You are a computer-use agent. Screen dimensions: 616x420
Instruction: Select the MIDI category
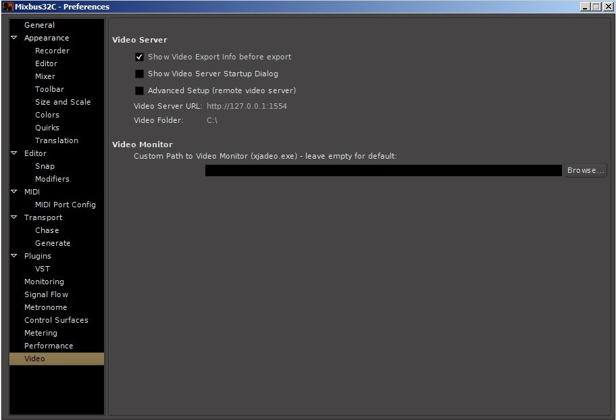pyautogui.click(x=32, y=192)
